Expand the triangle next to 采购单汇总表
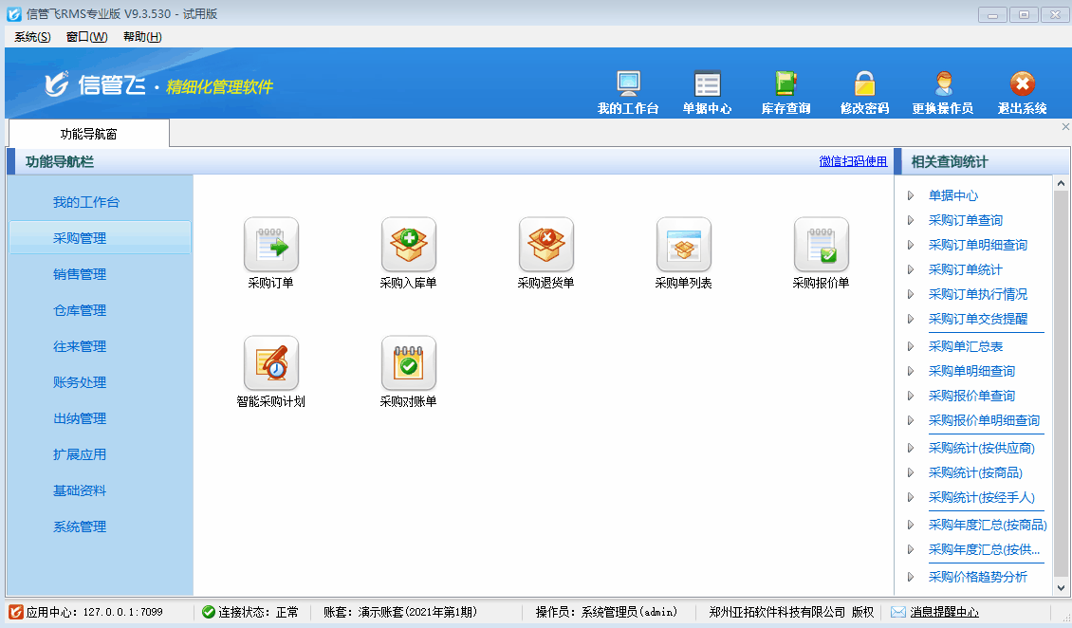 tap(911, 346)
